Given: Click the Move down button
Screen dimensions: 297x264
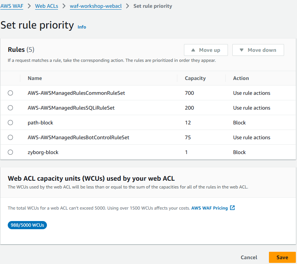Looking at the screenshot, I should click(x=258, y=50).
